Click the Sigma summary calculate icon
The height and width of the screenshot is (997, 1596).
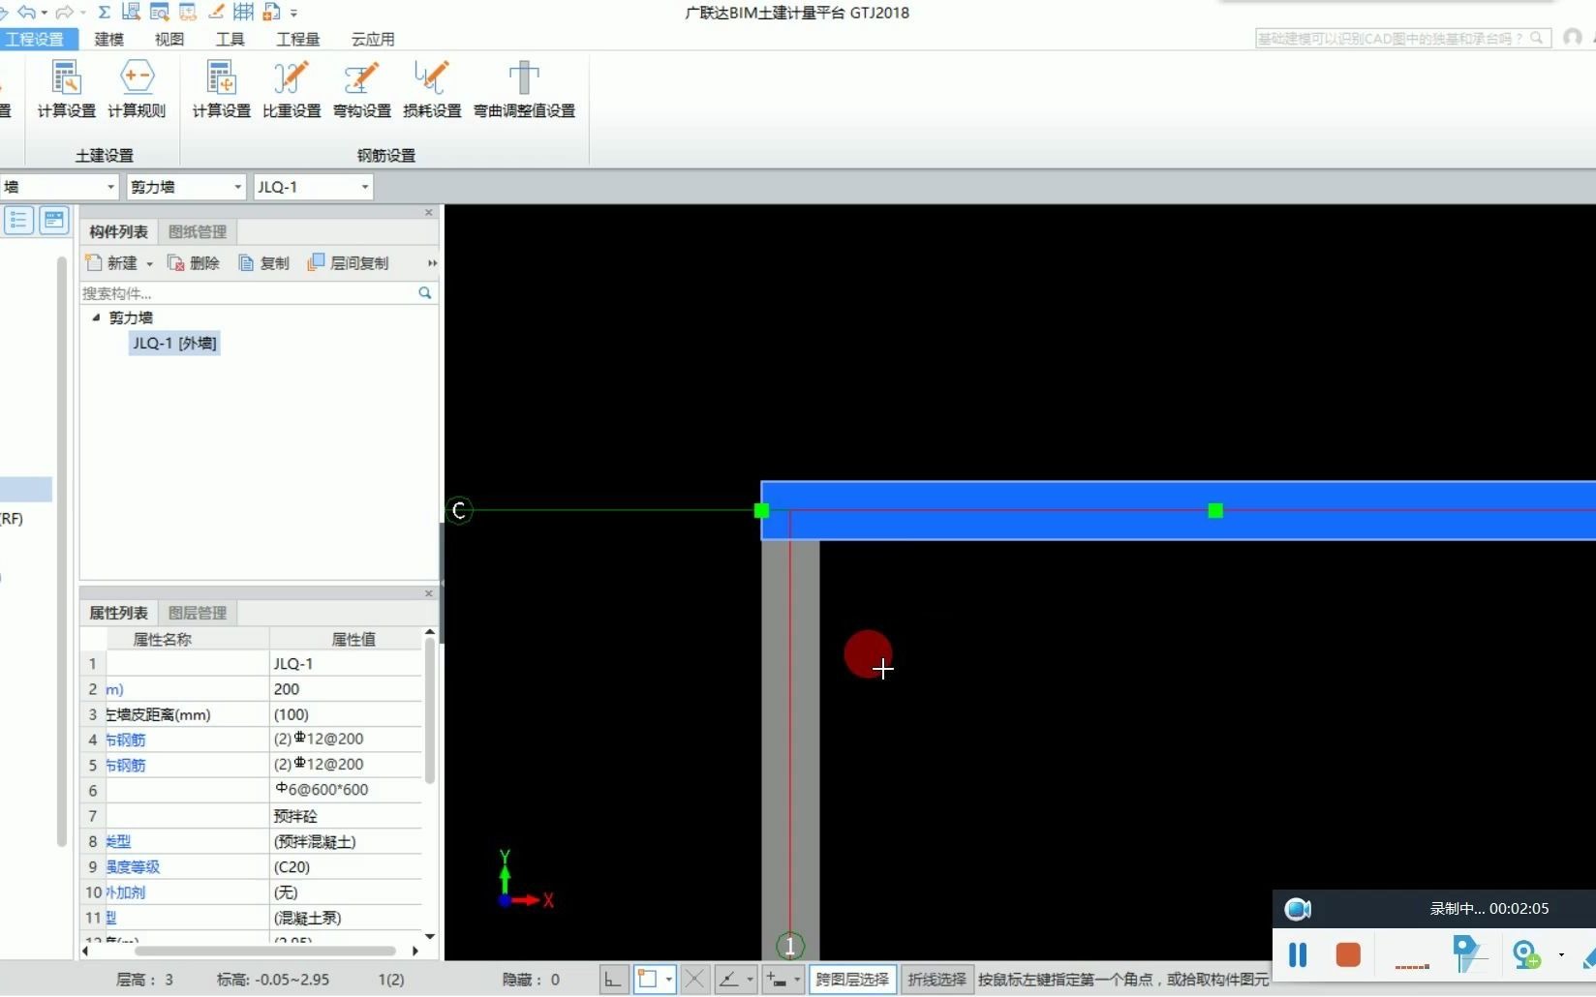pyautogui.click(x=104, y=12)
